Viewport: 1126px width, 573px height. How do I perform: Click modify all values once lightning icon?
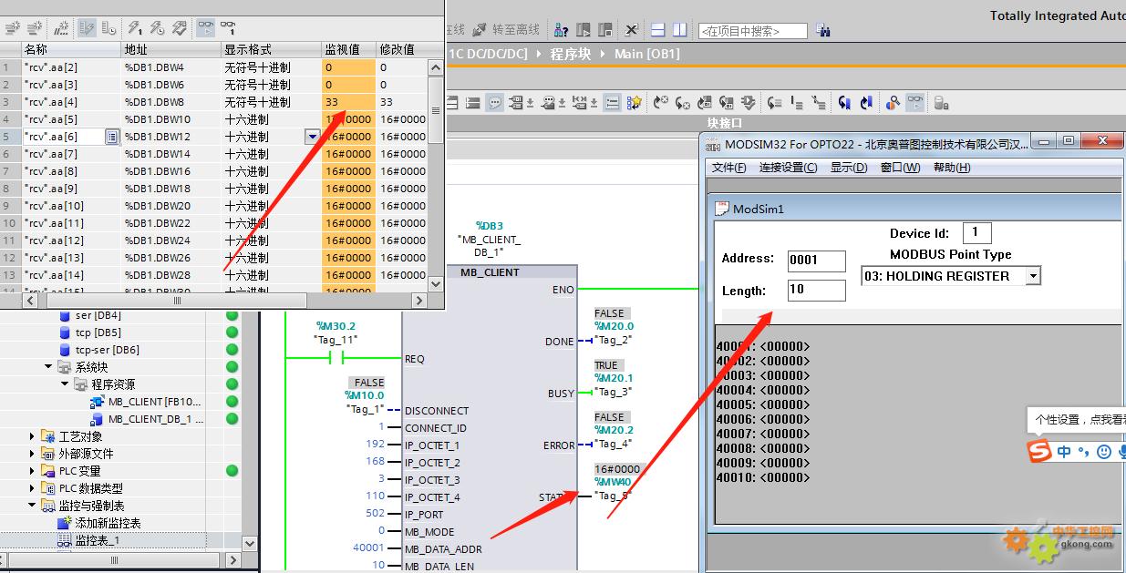coord(134,28)
